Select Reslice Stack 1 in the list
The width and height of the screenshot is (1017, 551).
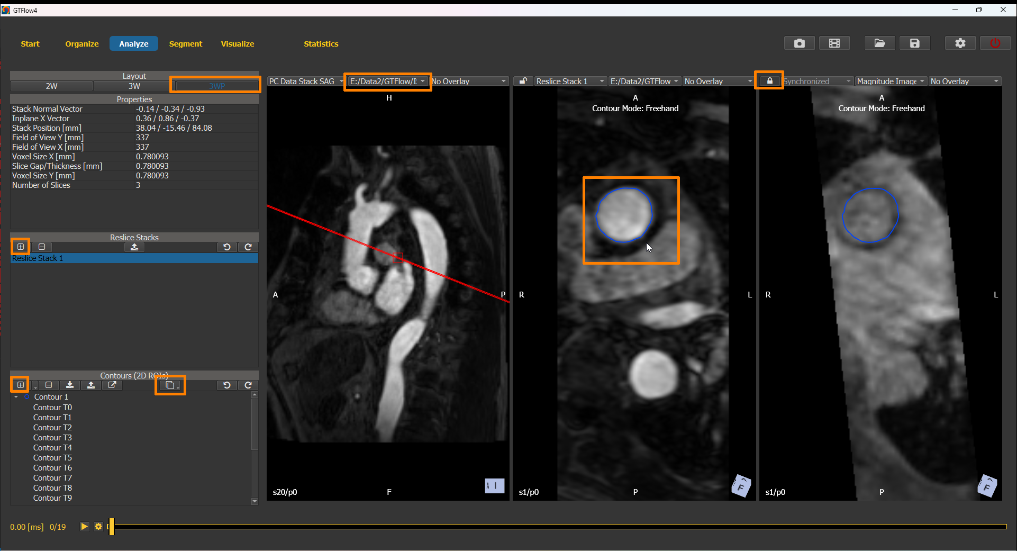(x=134, y=258)
